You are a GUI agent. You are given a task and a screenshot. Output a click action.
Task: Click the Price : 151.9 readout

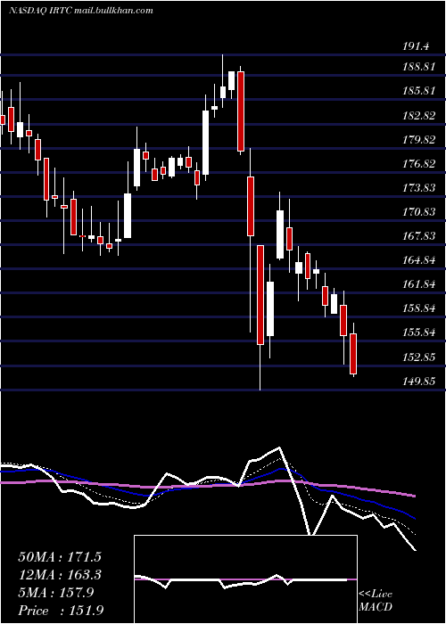click(61, 611)
